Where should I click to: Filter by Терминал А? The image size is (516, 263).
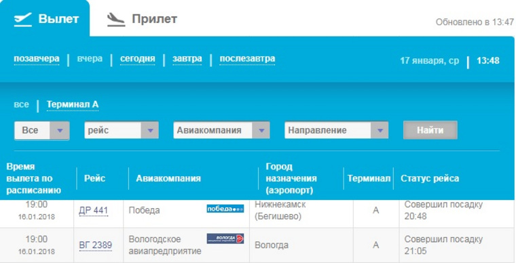pos(73,104)
